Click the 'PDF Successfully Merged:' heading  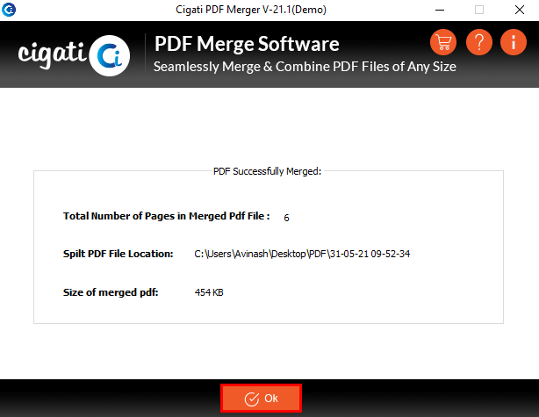tap(267, 171)
